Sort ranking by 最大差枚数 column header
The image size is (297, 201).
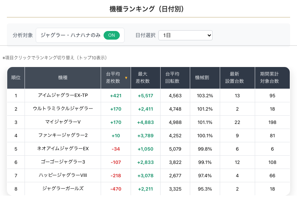tap(143, 78)
